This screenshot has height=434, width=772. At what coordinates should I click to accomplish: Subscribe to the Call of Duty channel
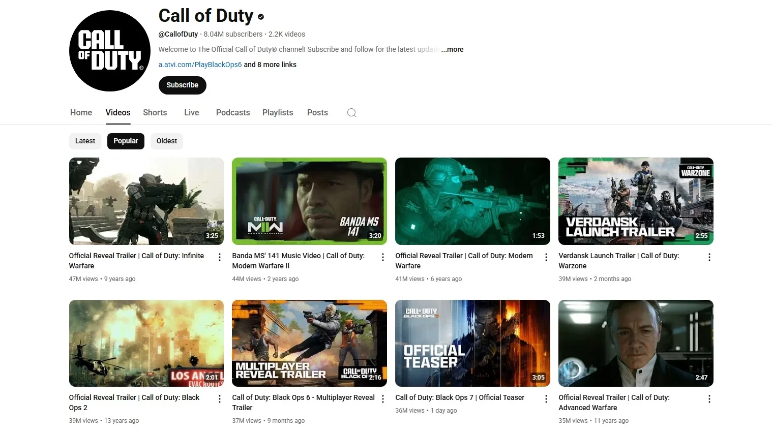(182, 85)
